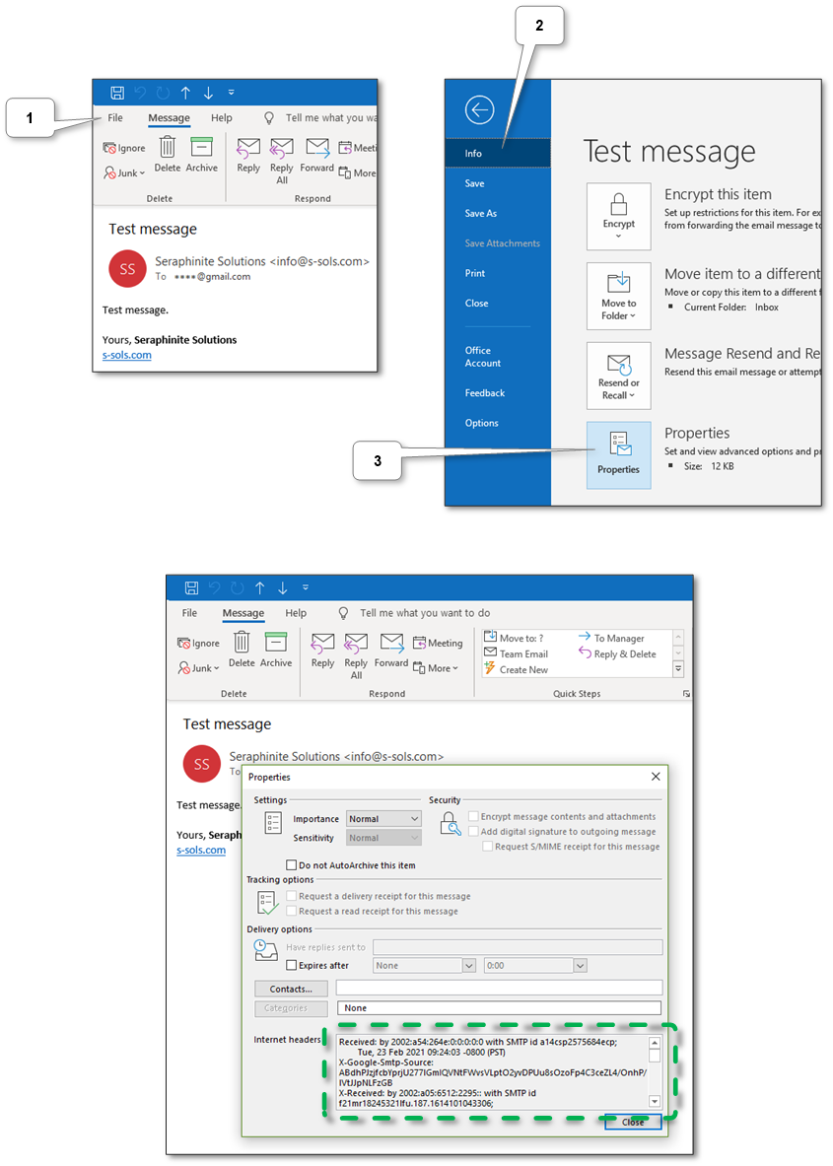Open advanced options via the Properties icon

618,455
